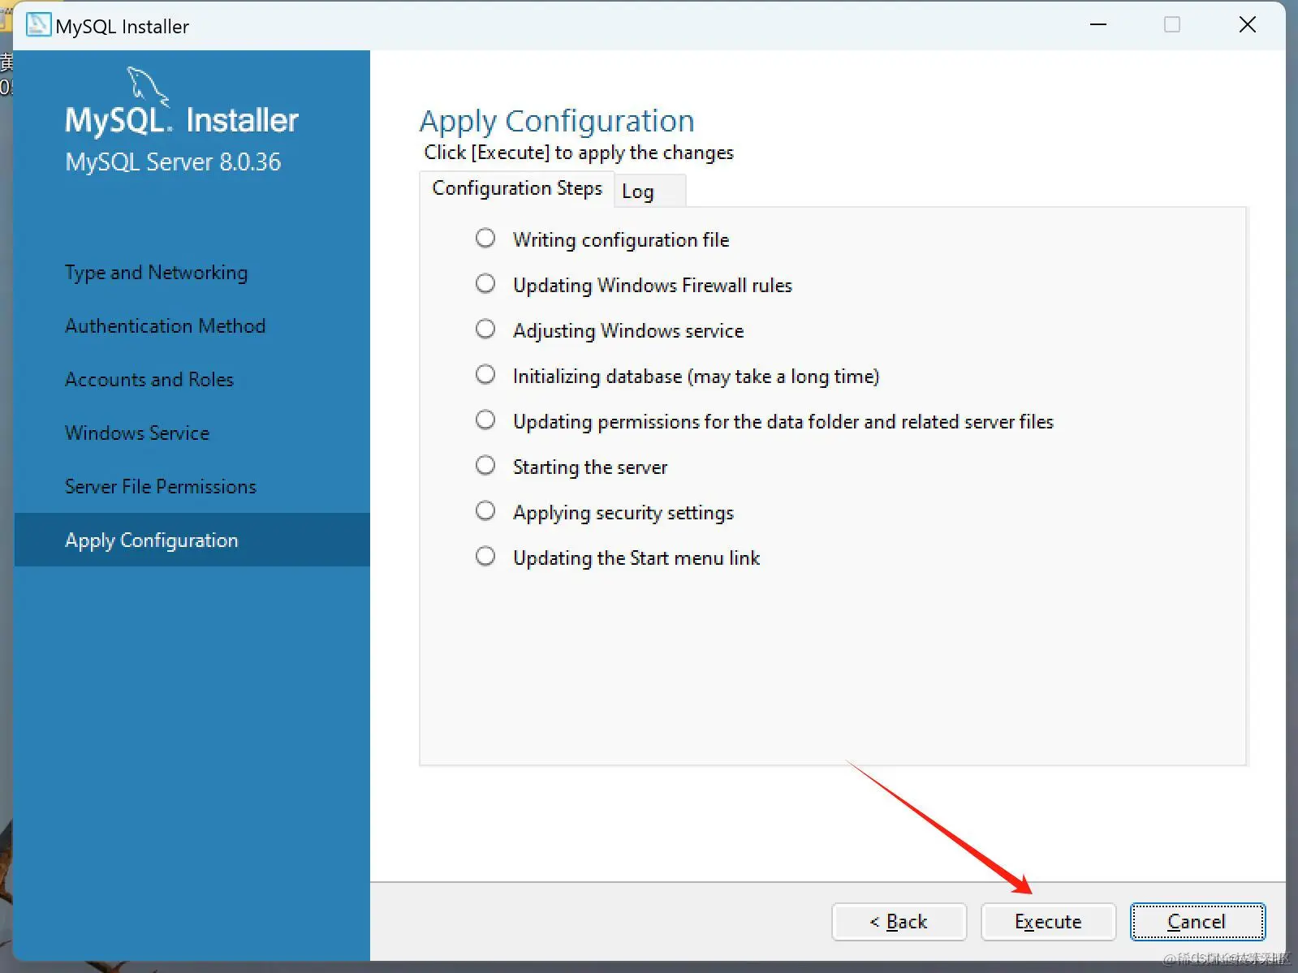Click the MySQL Installer title bar icon
The image size is (1298, 973).
click(38, 25)
